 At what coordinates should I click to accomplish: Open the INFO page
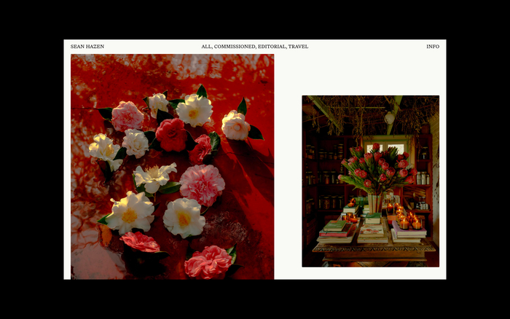click(x=433, y=47)
